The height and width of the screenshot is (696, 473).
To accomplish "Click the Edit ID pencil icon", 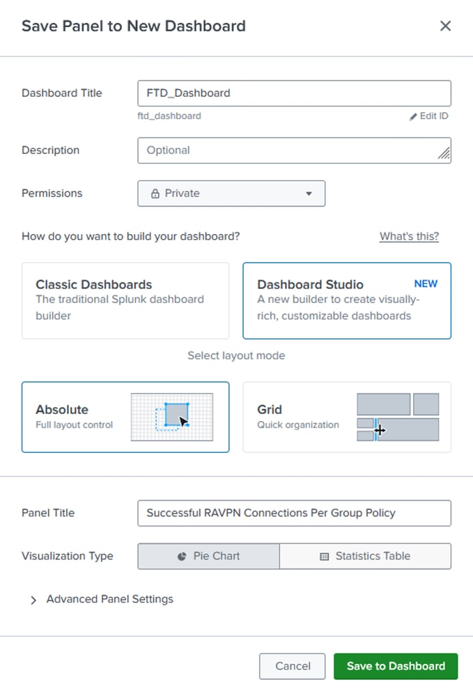I will pos(412,116).
